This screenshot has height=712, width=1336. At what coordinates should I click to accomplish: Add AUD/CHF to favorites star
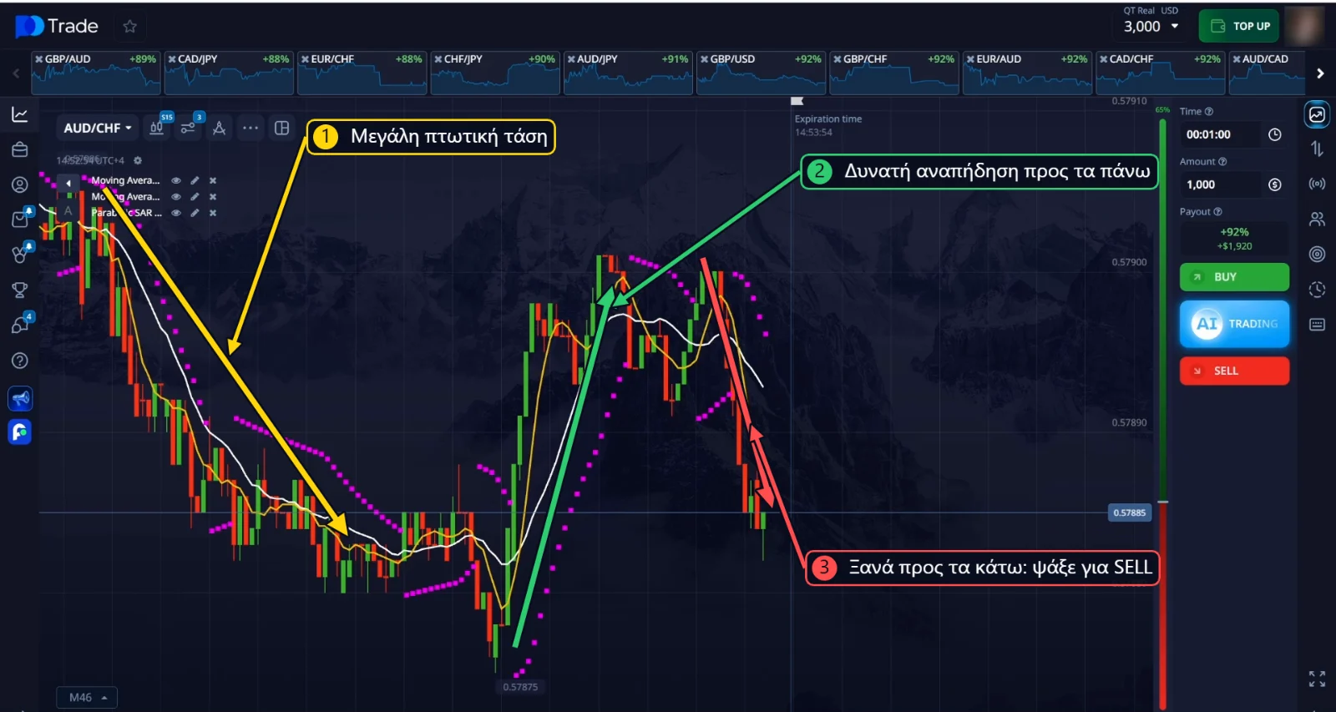click(129, 26)
